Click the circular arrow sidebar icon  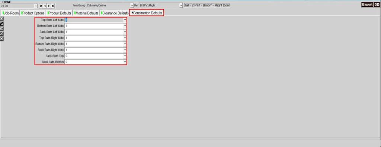click(2, 23)
